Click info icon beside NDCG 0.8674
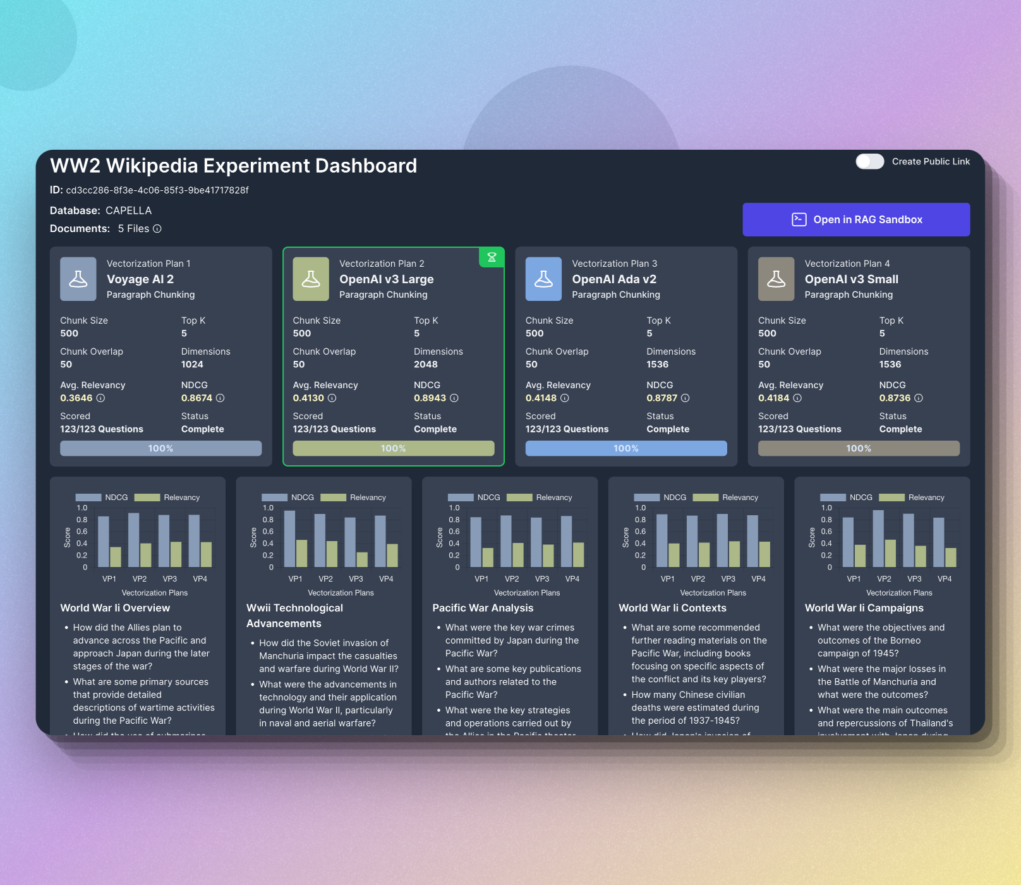Screen dimensions: 1021x885 tap(220, 398)
